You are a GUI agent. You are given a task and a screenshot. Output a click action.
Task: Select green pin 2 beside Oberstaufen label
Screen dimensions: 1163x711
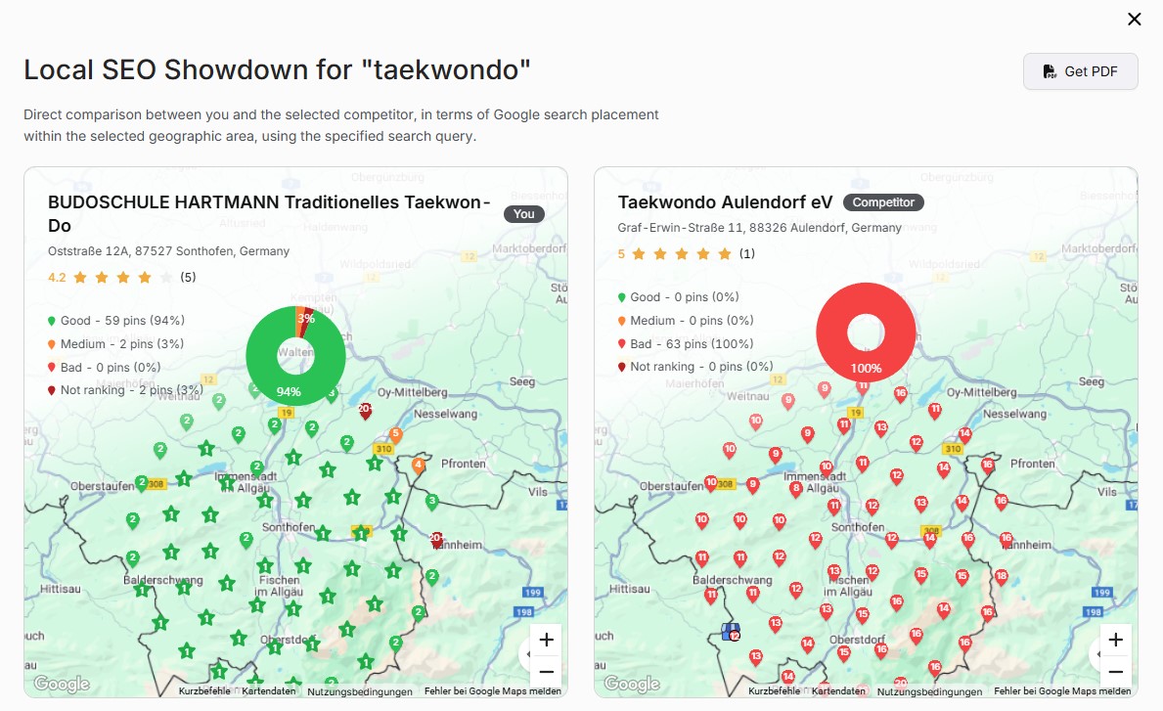pyautogui.click(x=141, y=483)
